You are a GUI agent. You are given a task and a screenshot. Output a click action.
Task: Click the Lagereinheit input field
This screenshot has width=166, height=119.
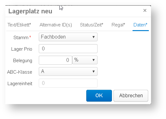tap(68, 83)
